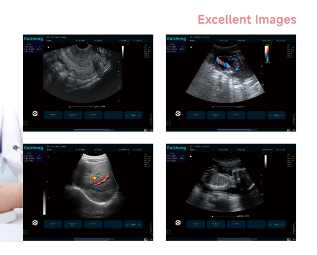The width and height of the screenshot is (317, 255).
Task: Click the CineSave button under the fetal scan
Action: [236, 224]
